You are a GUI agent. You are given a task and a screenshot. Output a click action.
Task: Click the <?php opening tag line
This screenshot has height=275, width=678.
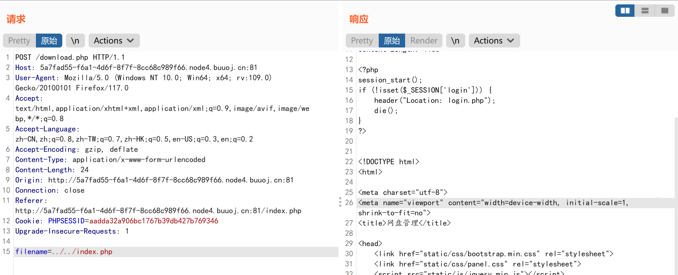pyautogui.click(x=368, y=70)
